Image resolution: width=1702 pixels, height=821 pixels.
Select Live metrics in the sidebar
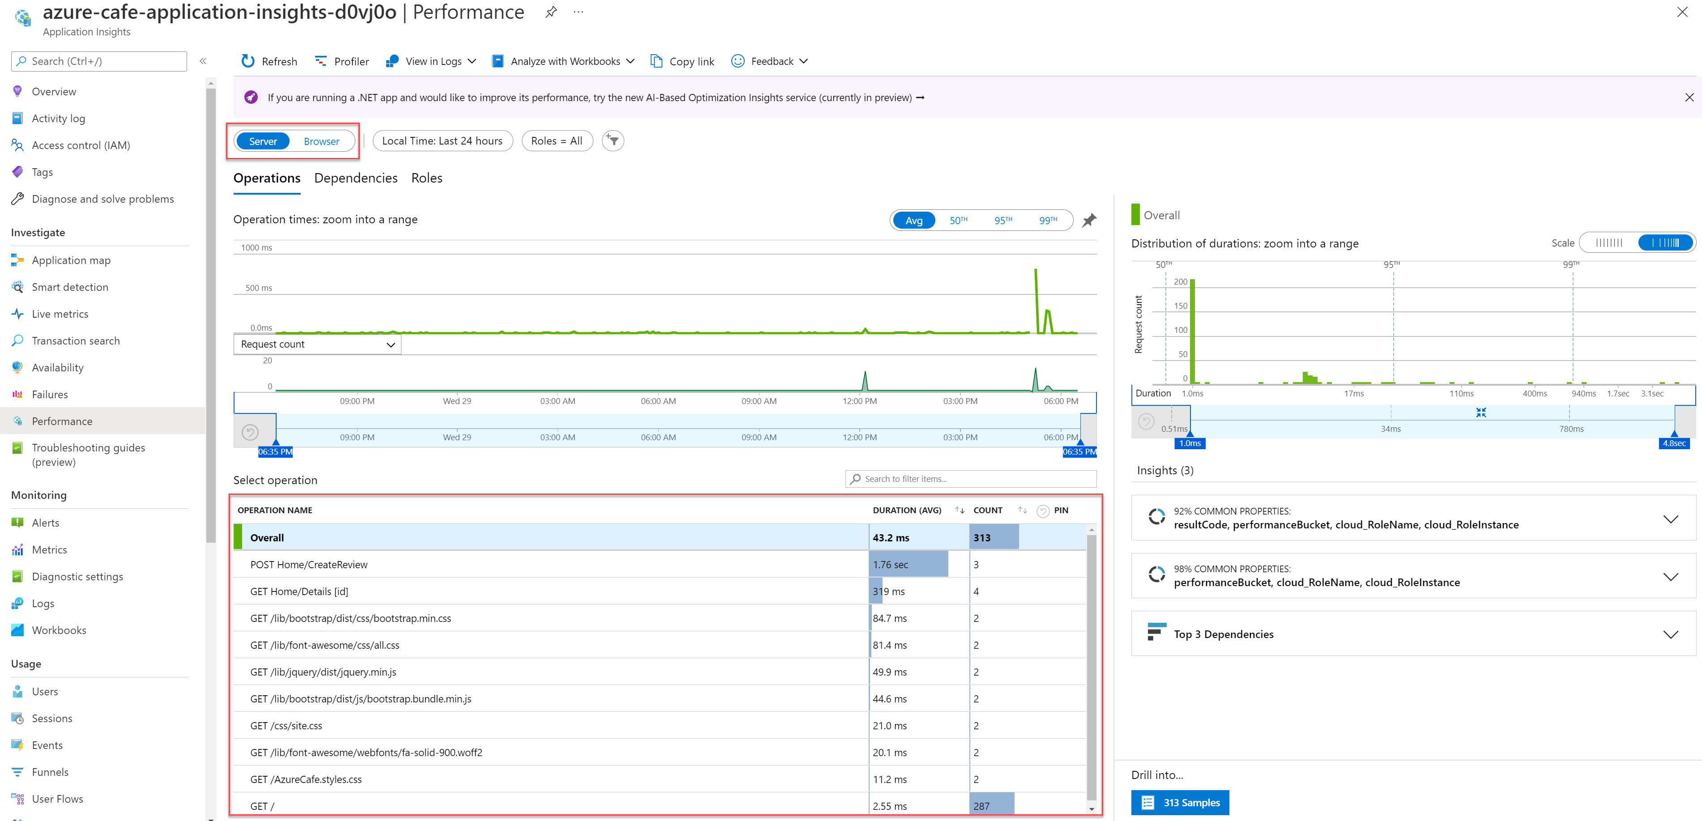click(x=60, y=313)
